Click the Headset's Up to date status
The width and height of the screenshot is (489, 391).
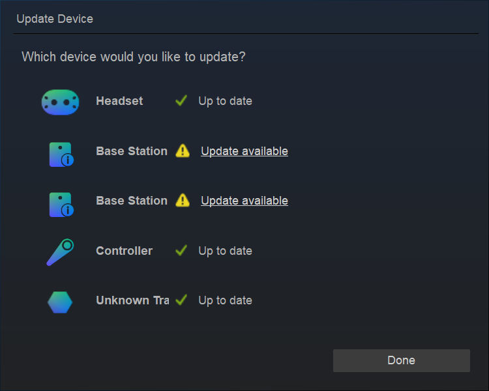(x=225, y=101)
